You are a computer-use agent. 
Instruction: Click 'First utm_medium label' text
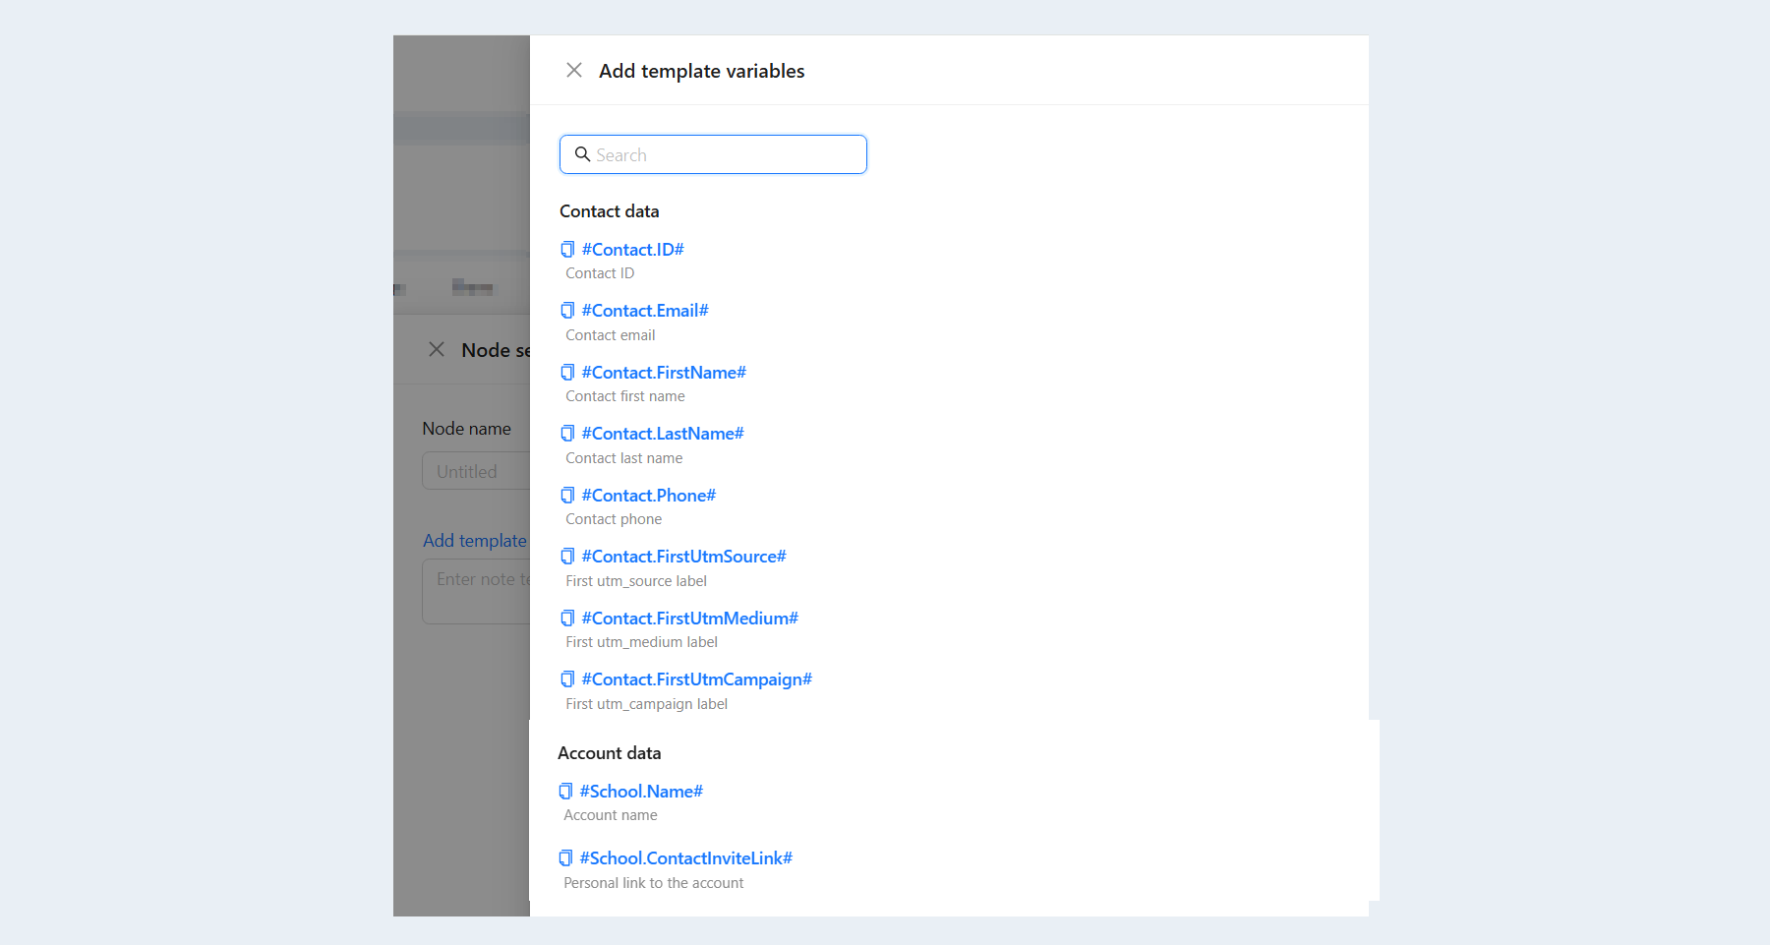pos(641,642)
